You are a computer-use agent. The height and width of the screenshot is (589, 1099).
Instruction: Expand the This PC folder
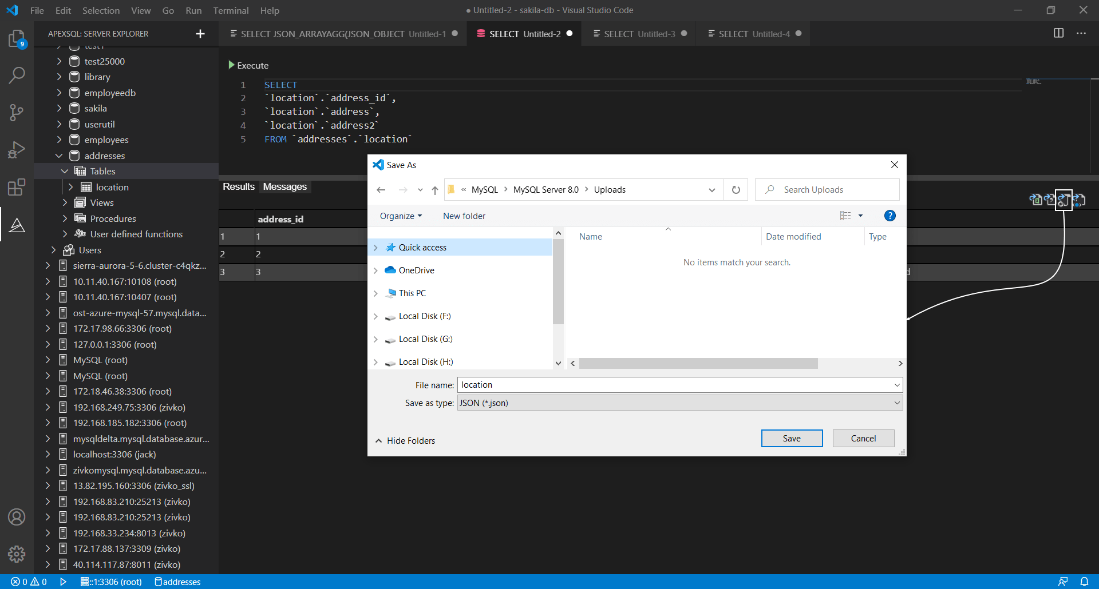(x=375, y=293)
